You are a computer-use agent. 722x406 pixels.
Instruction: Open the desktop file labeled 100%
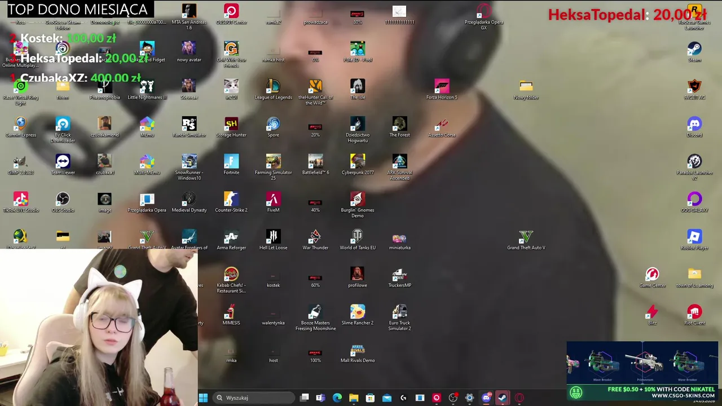tap(315, 352)
